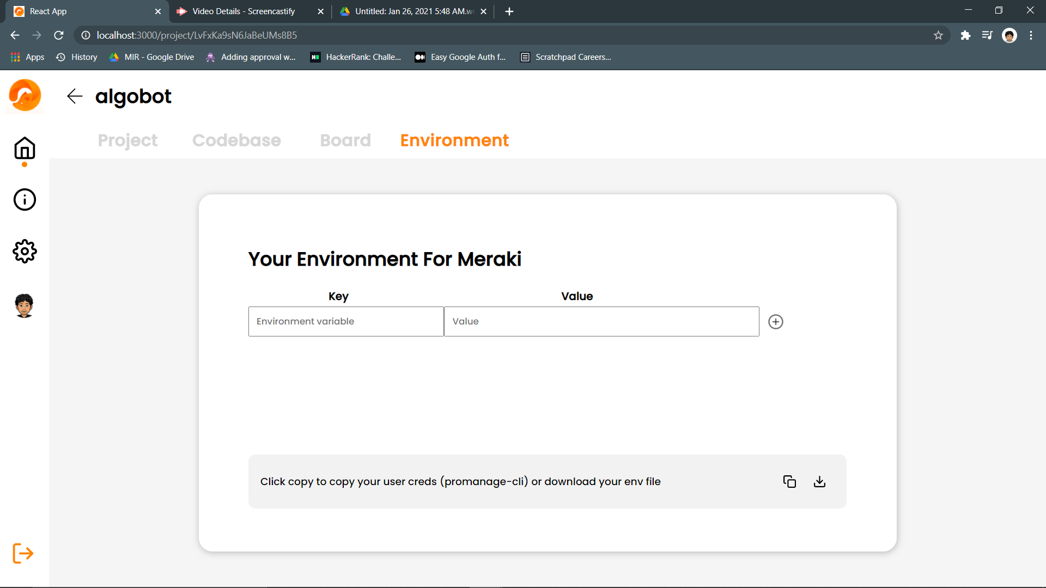Focus the Environment variable key field

coord(346,321)
